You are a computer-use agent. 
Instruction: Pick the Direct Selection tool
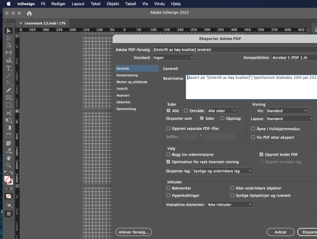pyautogui.click(x=9, y=38)
